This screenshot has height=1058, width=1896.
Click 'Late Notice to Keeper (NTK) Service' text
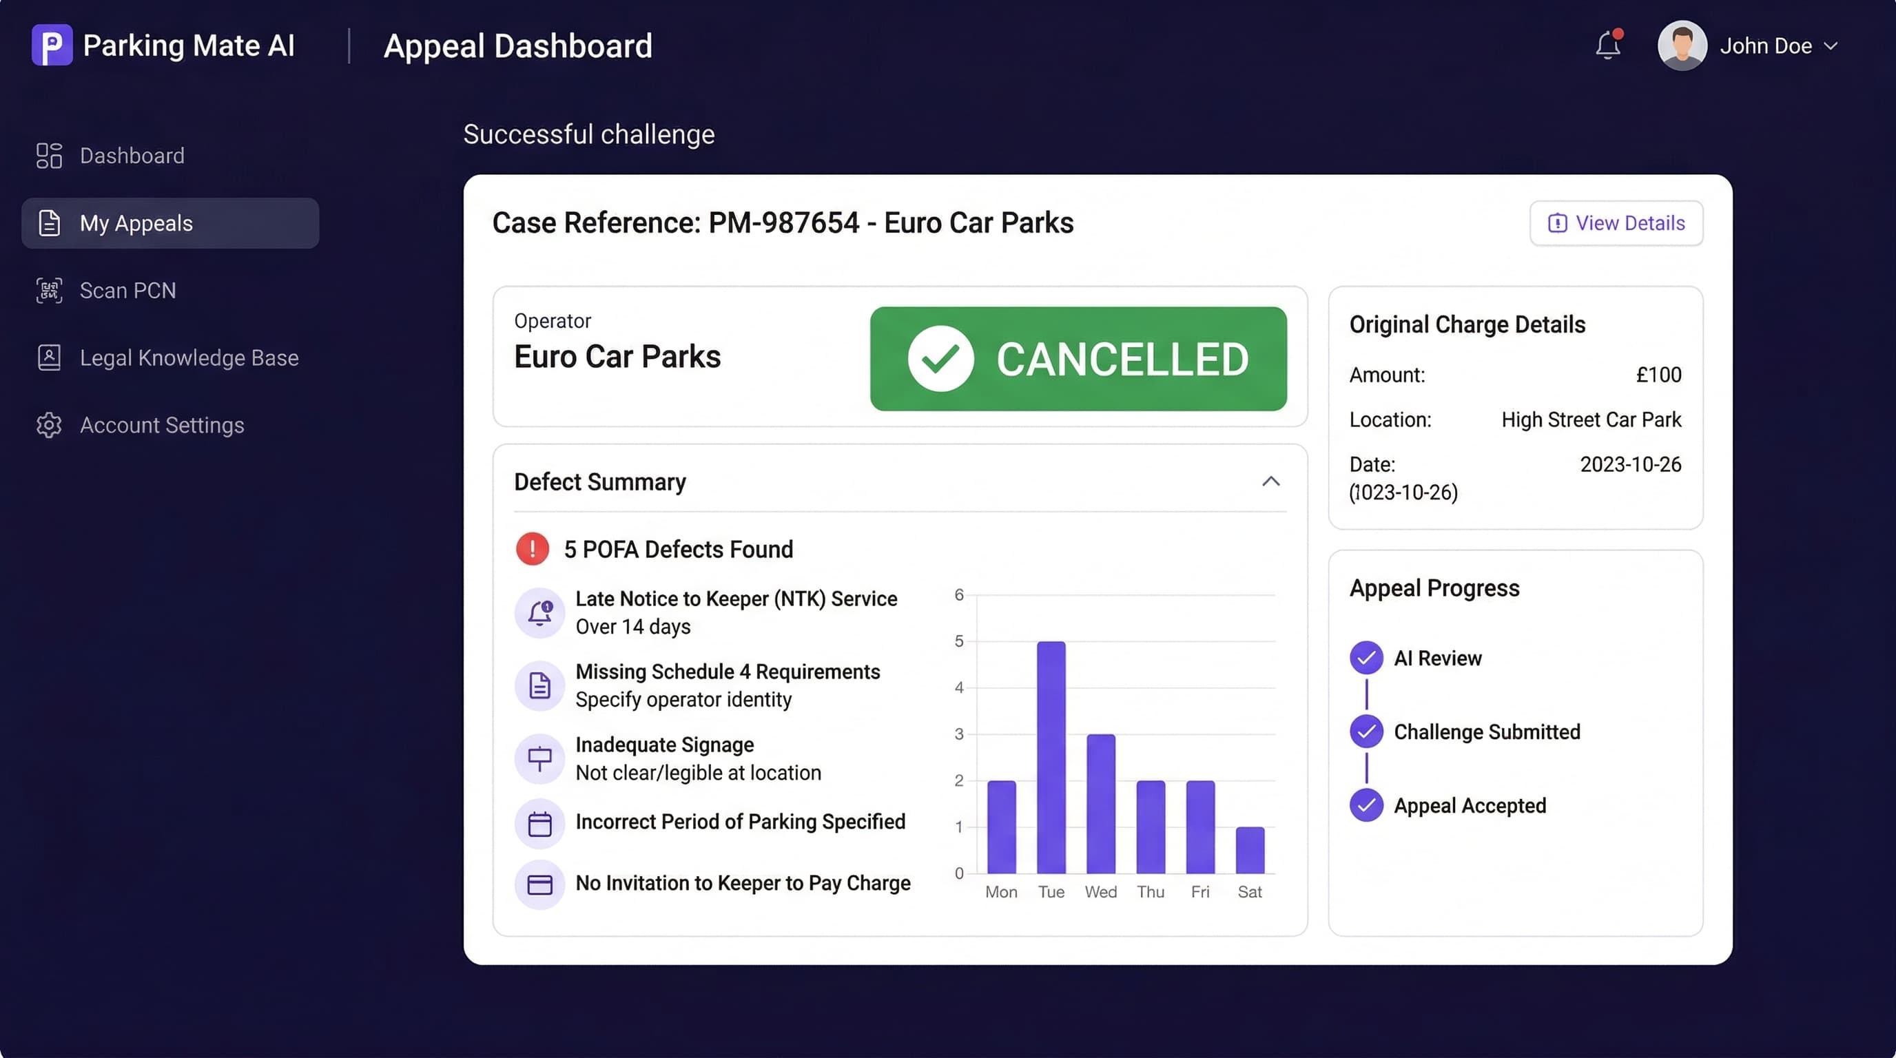click(x=736, y=599)
